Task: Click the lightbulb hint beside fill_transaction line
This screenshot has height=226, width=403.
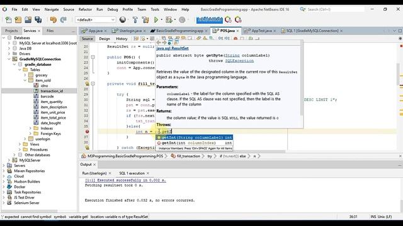Action: click(87, 83)
